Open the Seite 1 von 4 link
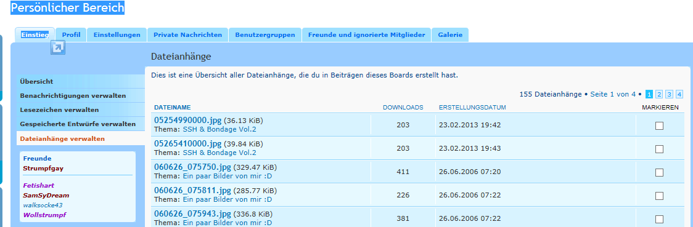This screenshot has width=693, height=227. pyautogui.click(x=613, y=94)
